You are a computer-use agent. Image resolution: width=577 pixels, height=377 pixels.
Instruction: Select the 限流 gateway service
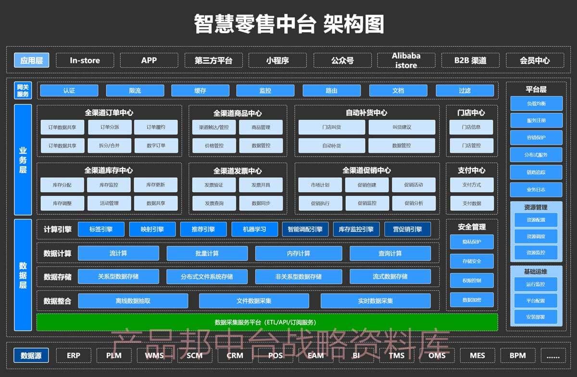point(135,90)
